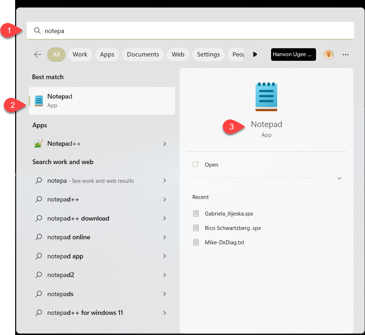Click the search text field containing notepa
This screenshot has height=335, width=365.
(x=190, y=31)
